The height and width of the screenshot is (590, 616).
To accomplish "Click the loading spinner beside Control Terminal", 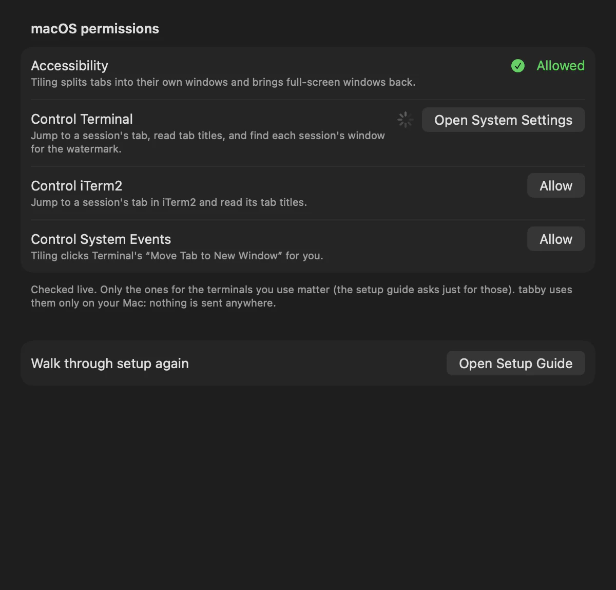I will tap(405, 120).
